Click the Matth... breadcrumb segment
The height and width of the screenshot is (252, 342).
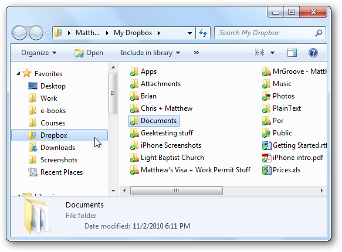[x=87, y=33]
